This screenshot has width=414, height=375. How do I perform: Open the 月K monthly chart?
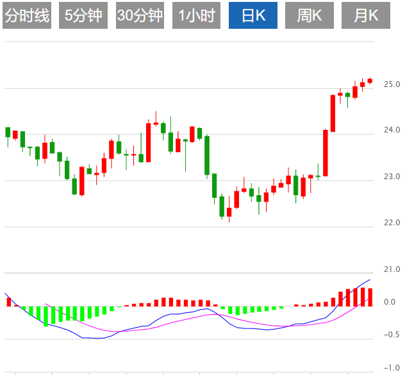pyautogui.click(x=365, y=16)
